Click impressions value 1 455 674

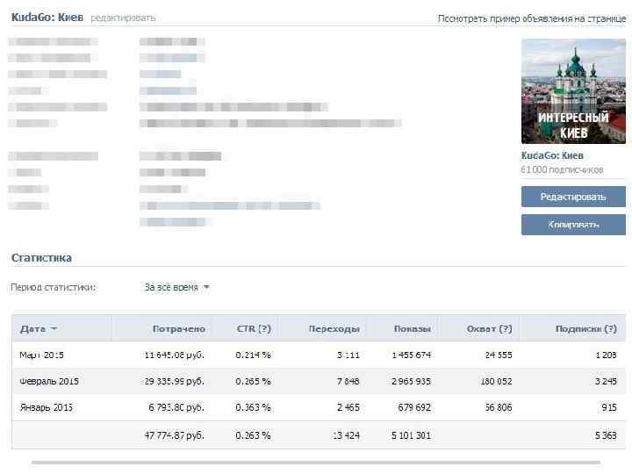pos(412,355)
